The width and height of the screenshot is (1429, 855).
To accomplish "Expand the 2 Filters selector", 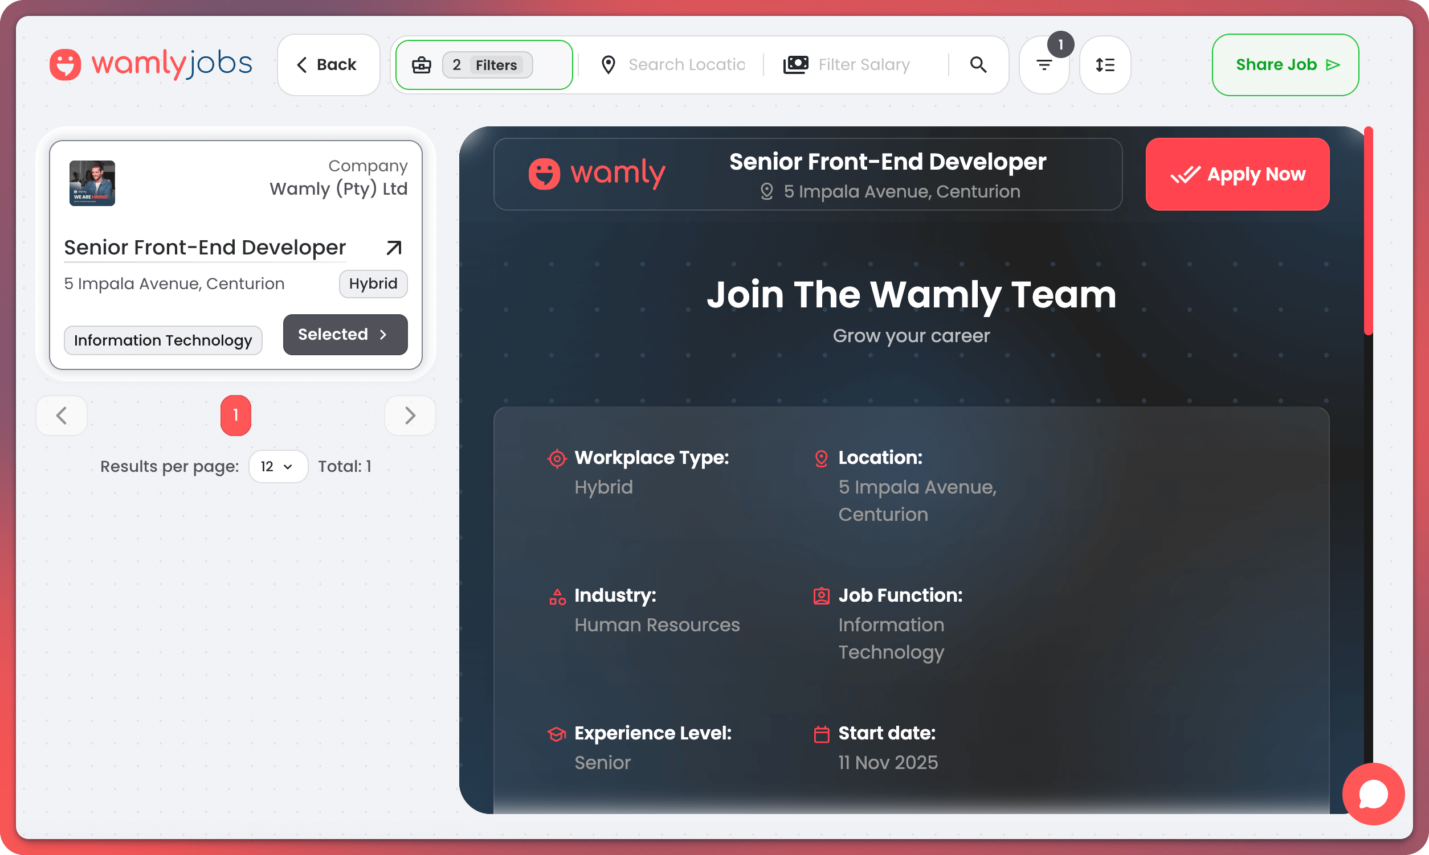I will [487, 65].
